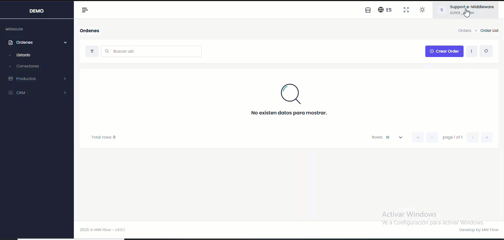Open the store icon in header
The image size is (504, 240).
(368, 10)
